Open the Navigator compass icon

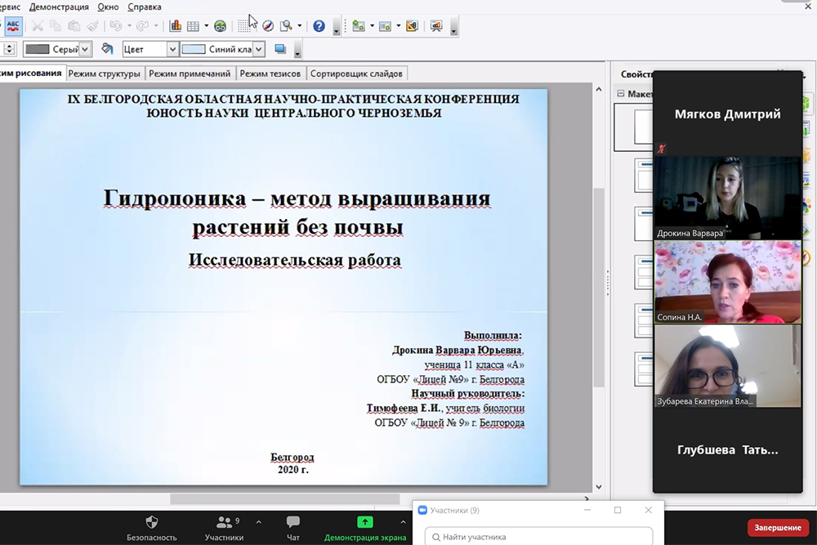click(x=267, y=25)
